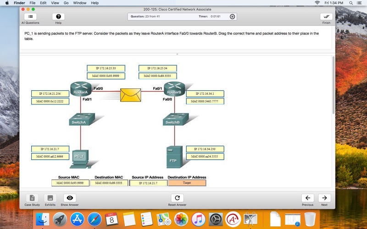Click the SwitchB icon
The height and width of the screenshot is (229, 367).
point(176,120)
